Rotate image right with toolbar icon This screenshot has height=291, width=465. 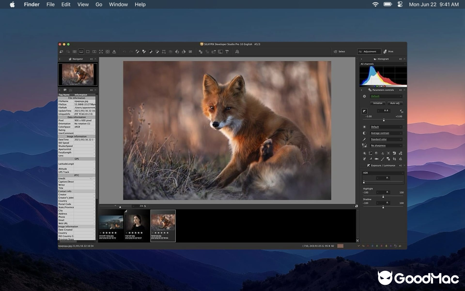[183, 52]
